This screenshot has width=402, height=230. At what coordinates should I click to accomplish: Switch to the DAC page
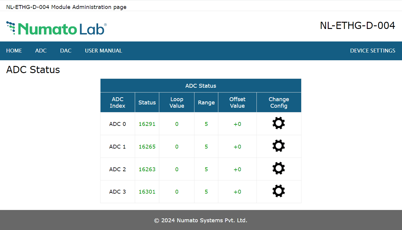(x=66, y=51)
